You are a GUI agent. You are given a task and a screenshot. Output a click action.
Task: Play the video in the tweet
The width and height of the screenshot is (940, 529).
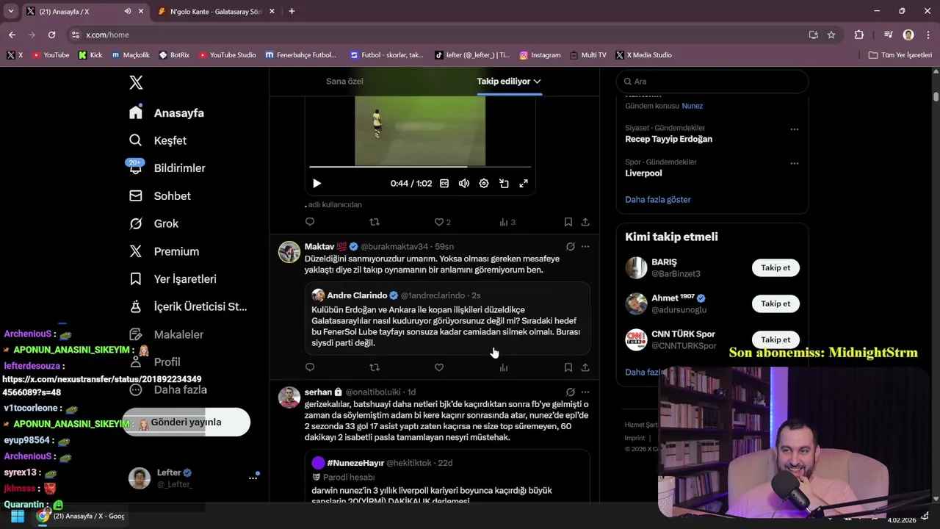click(x=317, y=184)
